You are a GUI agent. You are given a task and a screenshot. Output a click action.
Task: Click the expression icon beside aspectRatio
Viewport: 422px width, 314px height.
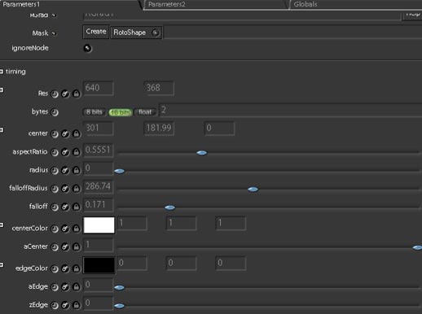[x=65, y=152]
